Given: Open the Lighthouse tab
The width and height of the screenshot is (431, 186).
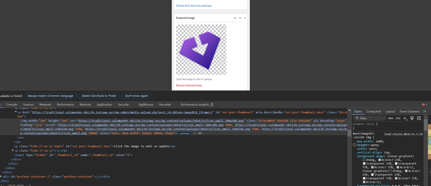Looking at the screenshot, I should pos(146,105).
